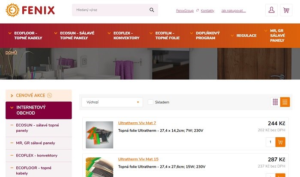Open ECOFLOOR - TOPNÉ KABELY menu

point(28,35)
